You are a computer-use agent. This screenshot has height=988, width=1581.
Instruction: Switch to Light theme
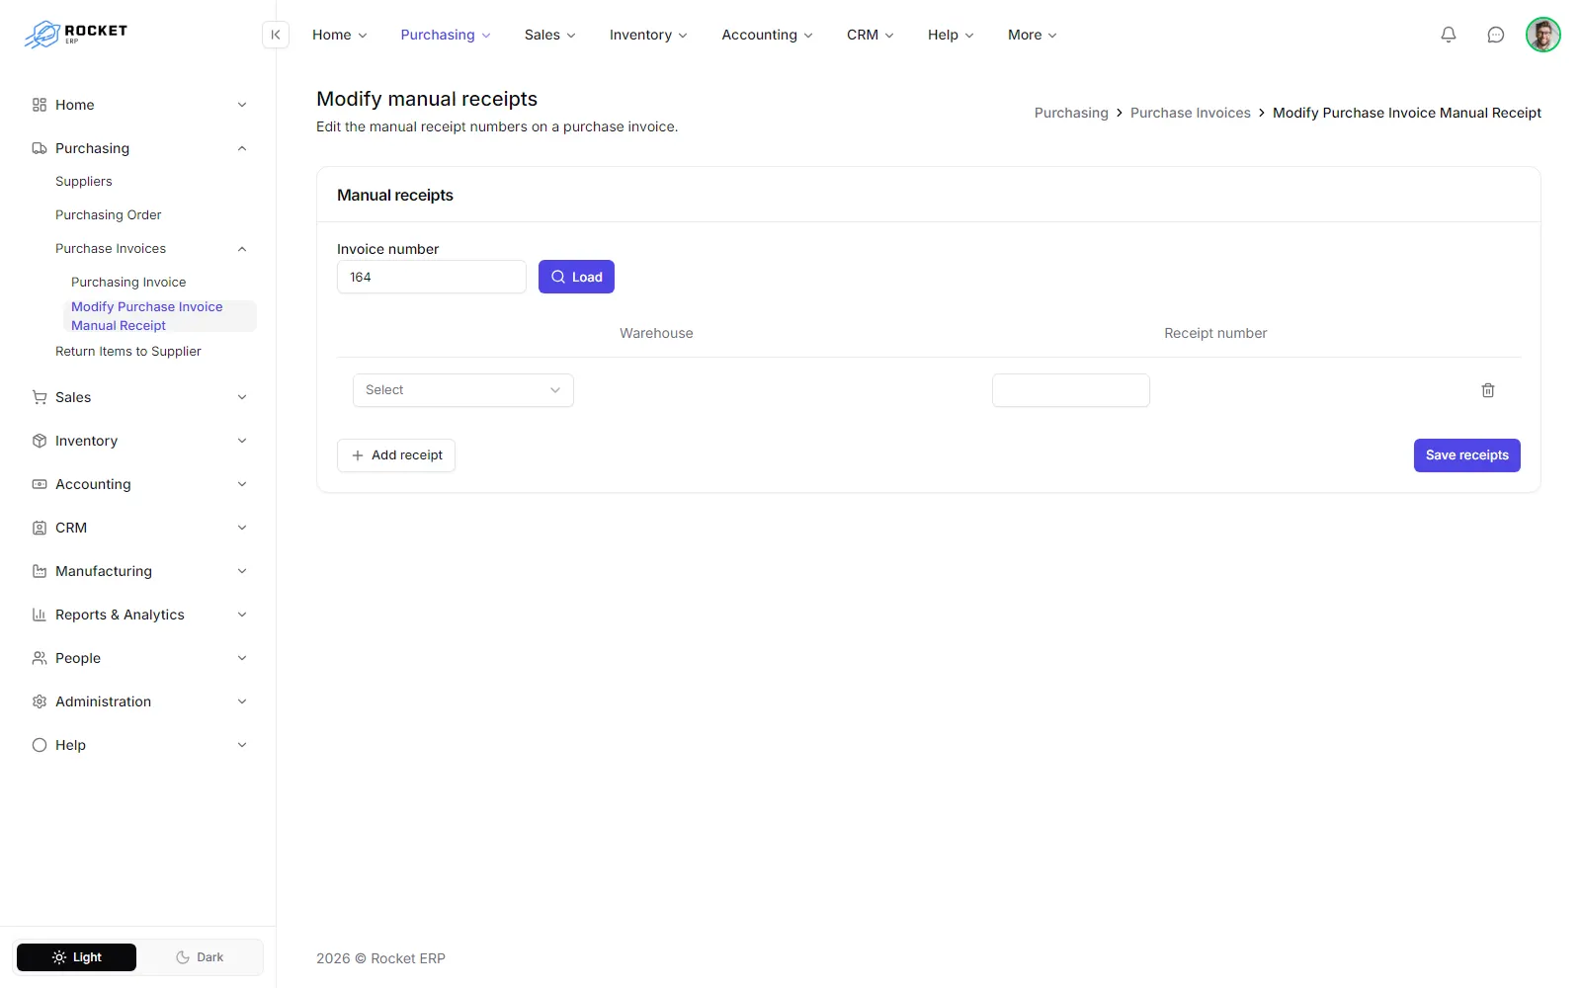pyautogui.click(x=76, y=957)
